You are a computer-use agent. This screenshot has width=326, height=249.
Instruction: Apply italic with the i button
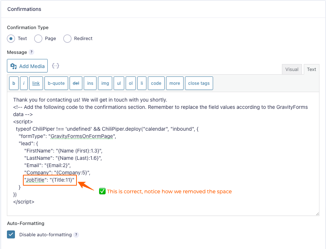click(x=24, y=83)
